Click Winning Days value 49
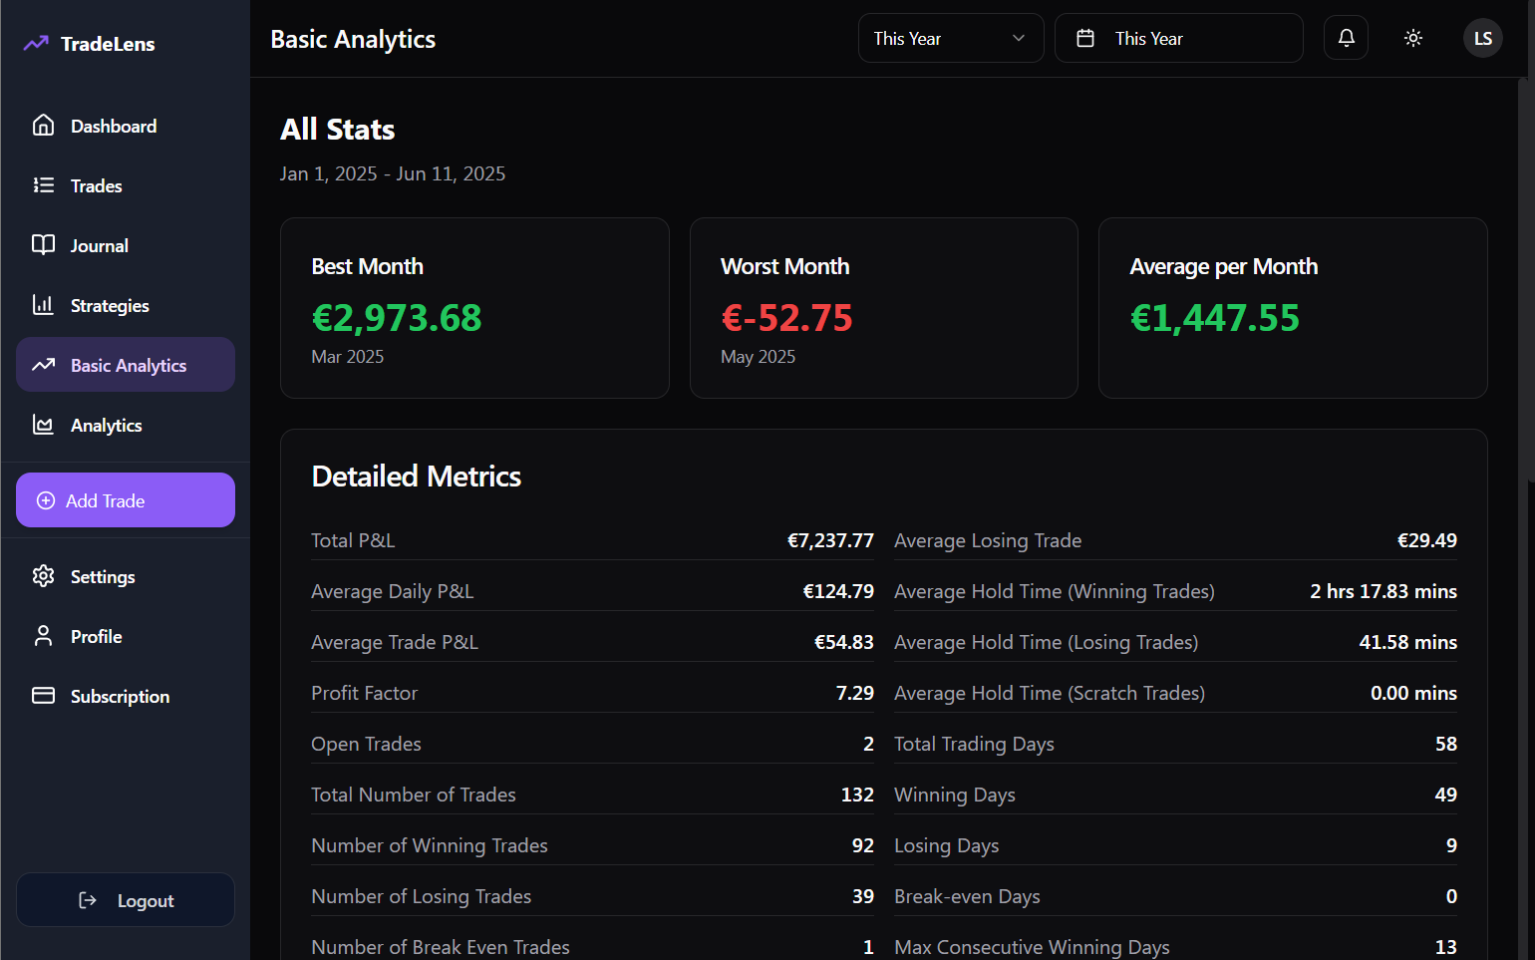The image size is (1535, 960). 1446,795
